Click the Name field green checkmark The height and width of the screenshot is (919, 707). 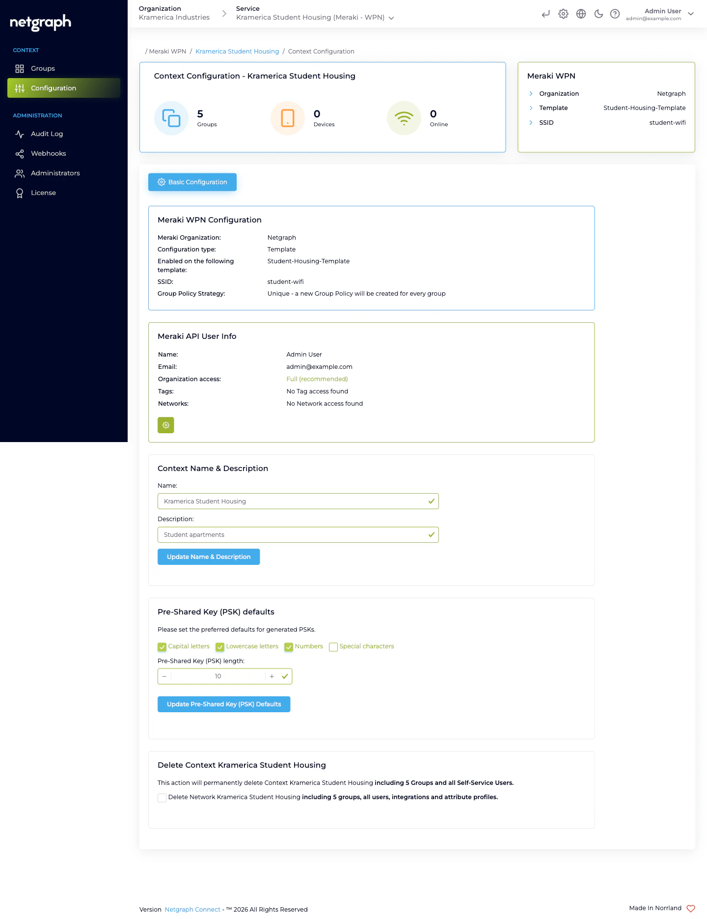(432, 501)
